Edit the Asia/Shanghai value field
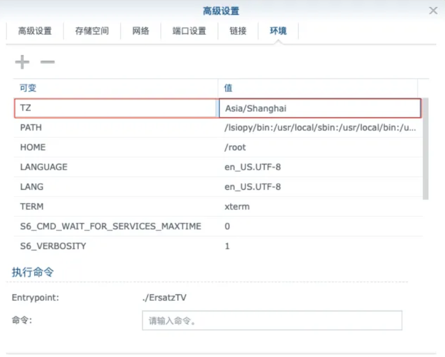 pos(320,108)
